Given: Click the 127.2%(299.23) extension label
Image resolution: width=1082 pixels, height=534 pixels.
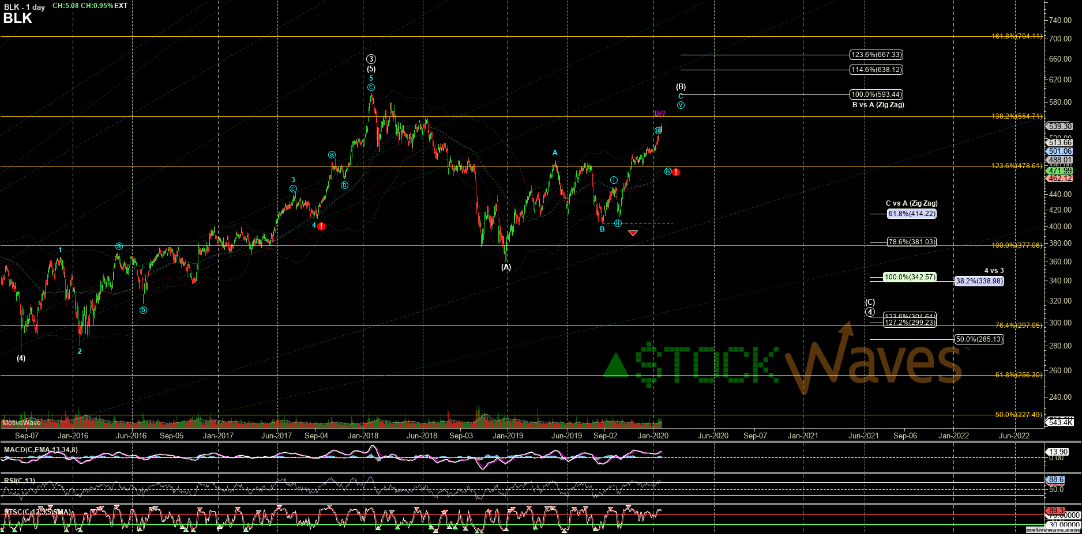Looking at the screenshot, I should pyautogui.click(x=910, y=323).
